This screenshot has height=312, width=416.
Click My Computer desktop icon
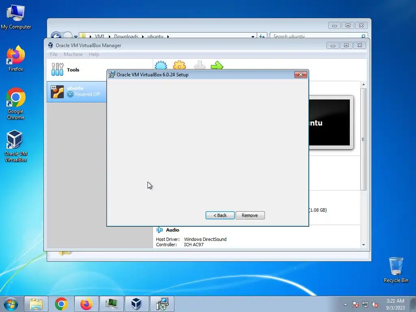tap(16, 17)
